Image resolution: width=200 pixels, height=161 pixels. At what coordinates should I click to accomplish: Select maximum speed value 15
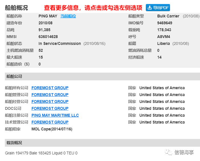[41, 57]
